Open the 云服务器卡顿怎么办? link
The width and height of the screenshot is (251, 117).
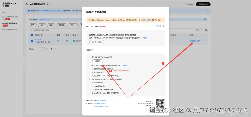[x=101, y=107]
